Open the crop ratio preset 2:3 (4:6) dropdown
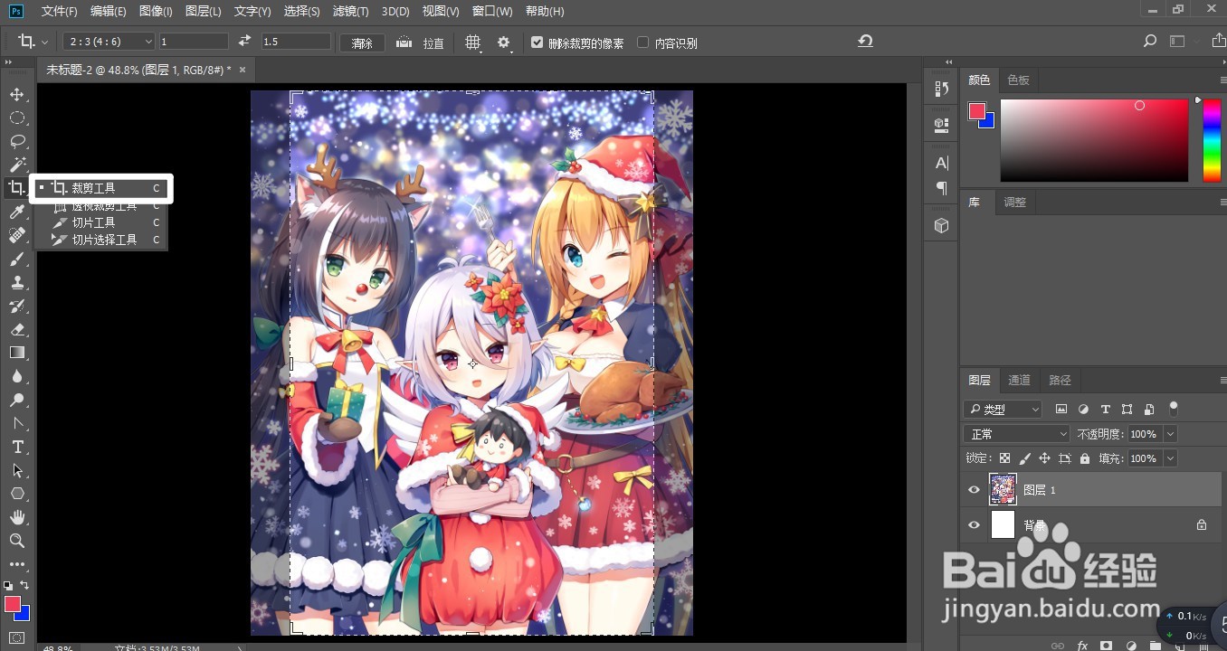 pyautogui.click(x=109, y=42)
